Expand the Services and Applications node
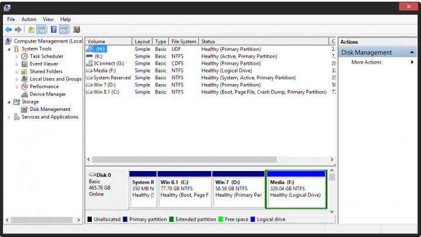 (9, 117)
